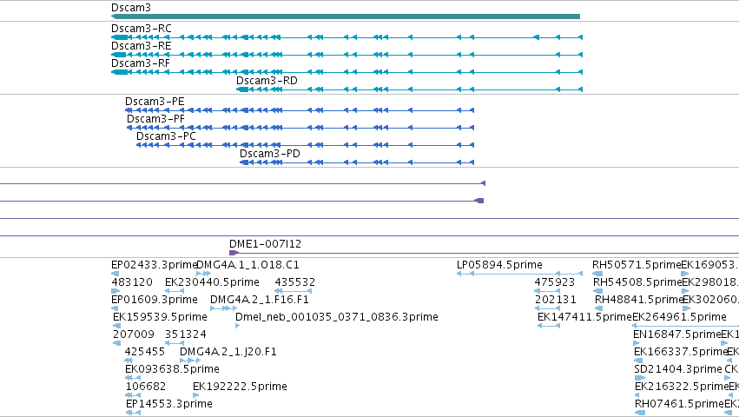Image resolution: width=739 pixels, height=417 pixels.
Task: Select the Dscam3-RE transcript label
Action: pos(141,46)
